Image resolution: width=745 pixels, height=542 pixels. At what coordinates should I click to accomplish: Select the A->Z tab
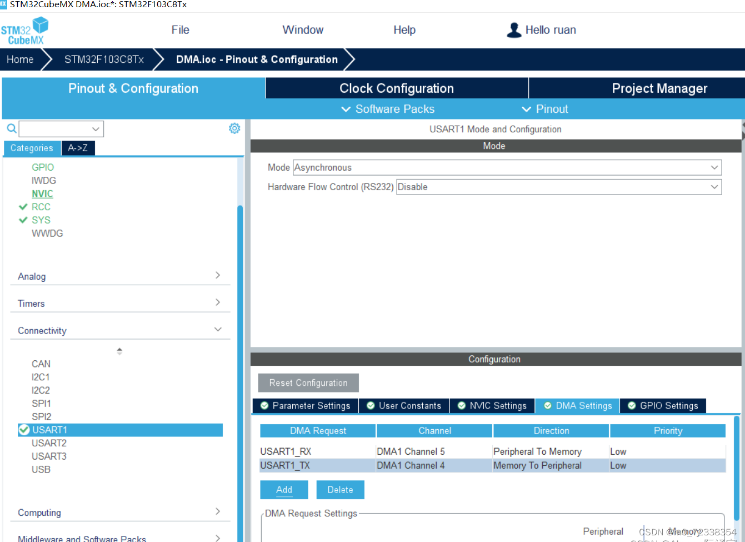(78, 148)
